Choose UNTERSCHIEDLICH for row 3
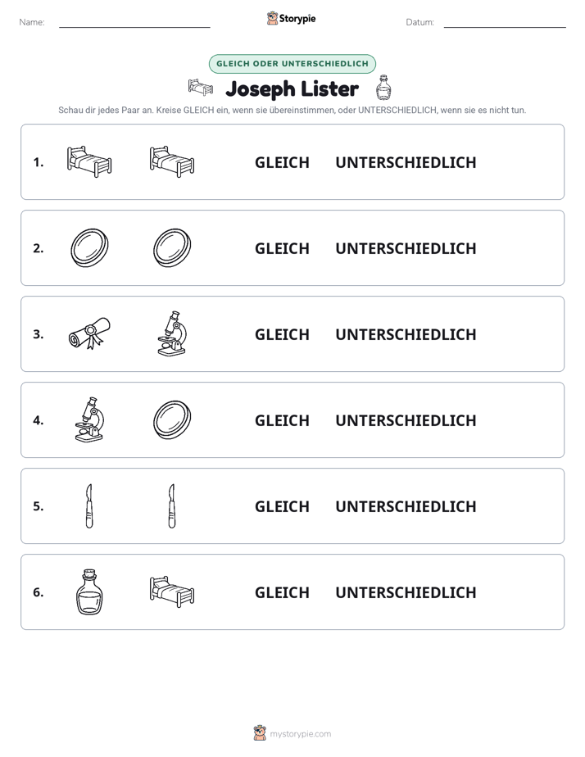 point(406,334)
